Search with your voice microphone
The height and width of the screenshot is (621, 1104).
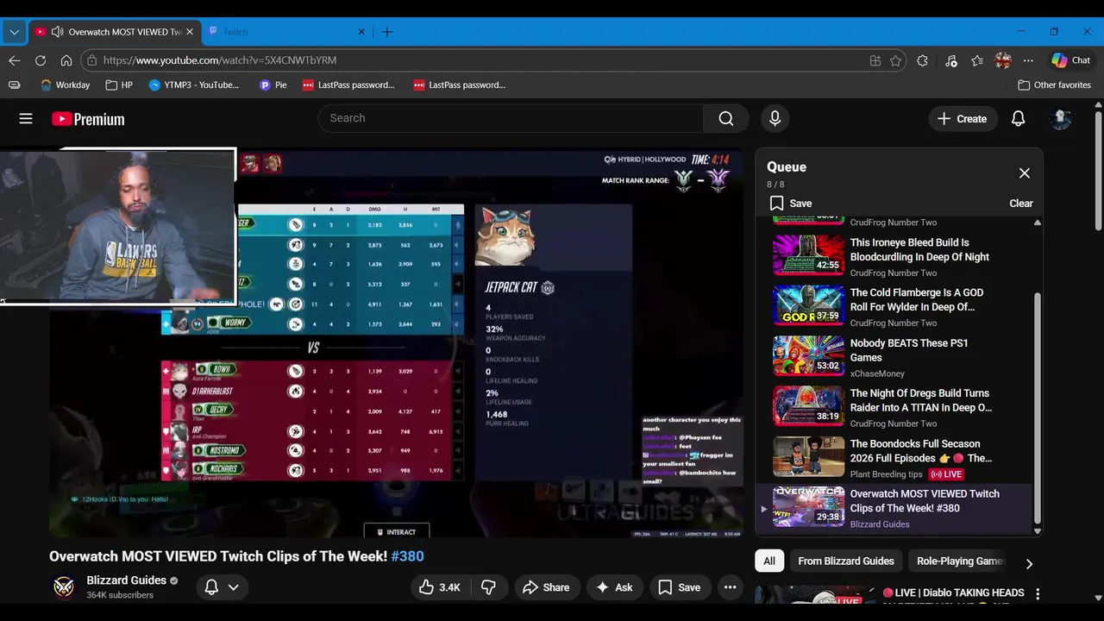(x=775, y=118)
